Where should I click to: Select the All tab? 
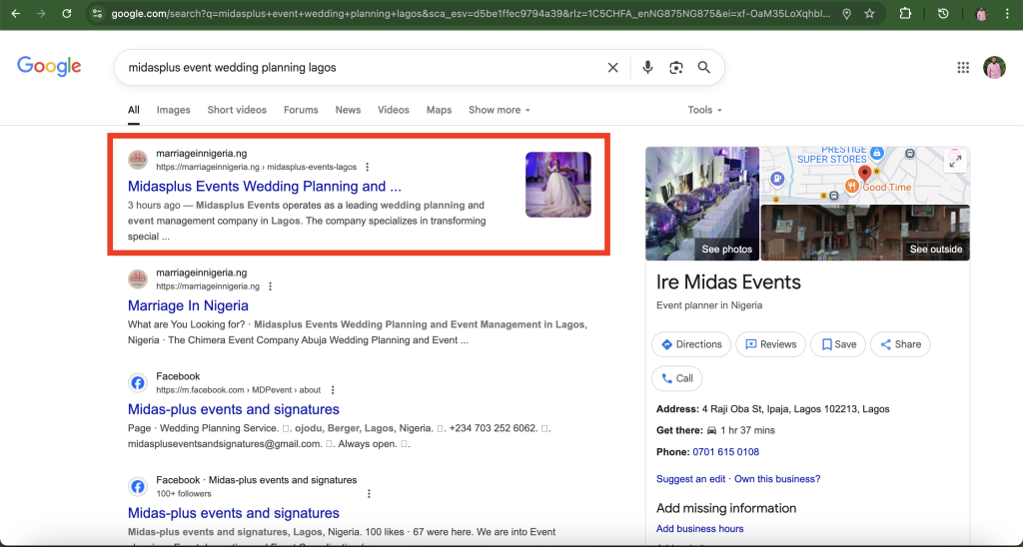[133, 110]
